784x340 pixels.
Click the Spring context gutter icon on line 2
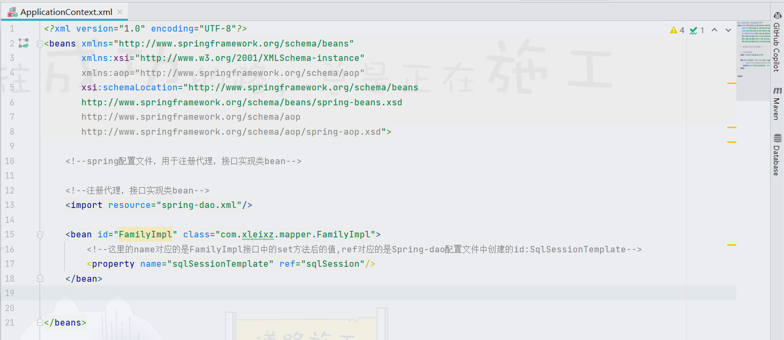pyautogui.click(x=23, y=43)
